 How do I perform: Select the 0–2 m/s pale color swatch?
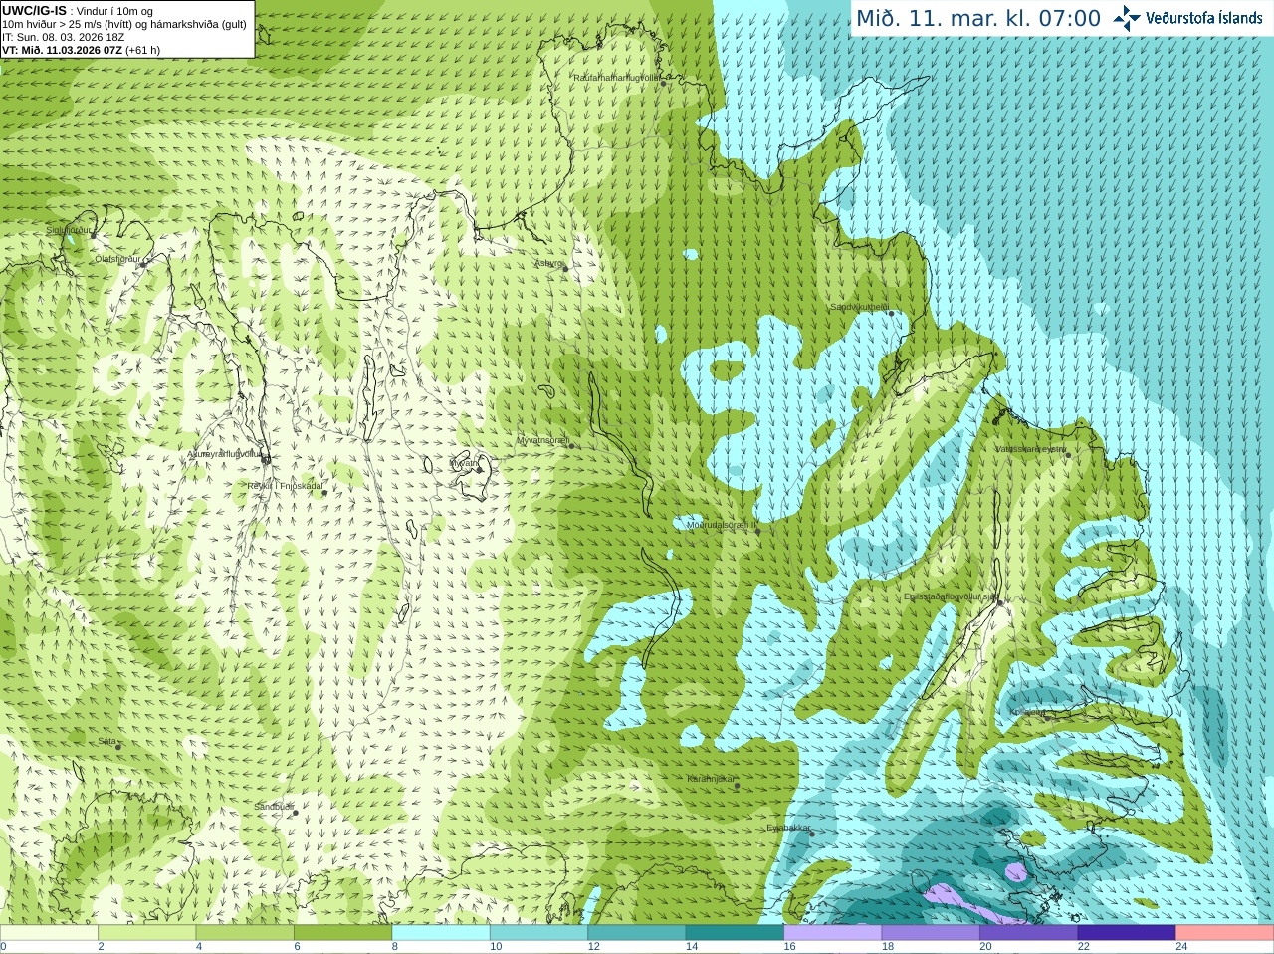click(x=49, y=933)
